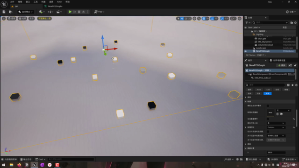Select Landscape in the Outliner

[261, 48]
